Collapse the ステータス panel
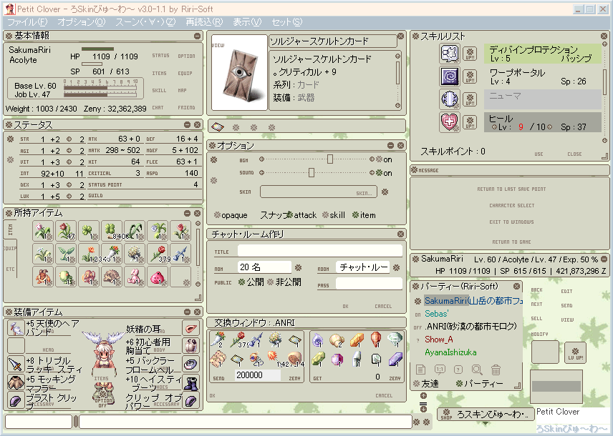 187,124
